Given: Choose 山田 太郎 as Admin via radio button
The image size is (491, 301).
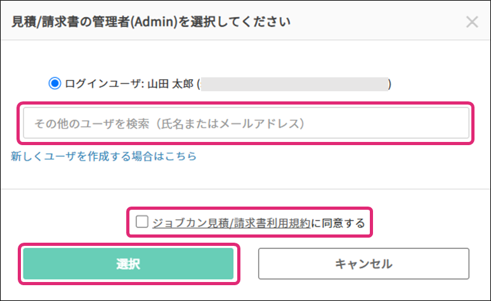Looking at the screenshot, I should 55,83.
